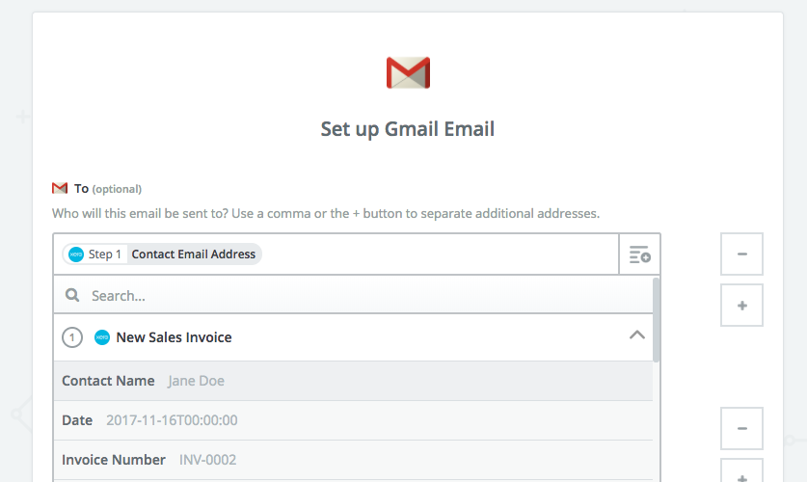Click the magnifier icon in search box
This screenshot has height=482, width=807.
point(72,295)
